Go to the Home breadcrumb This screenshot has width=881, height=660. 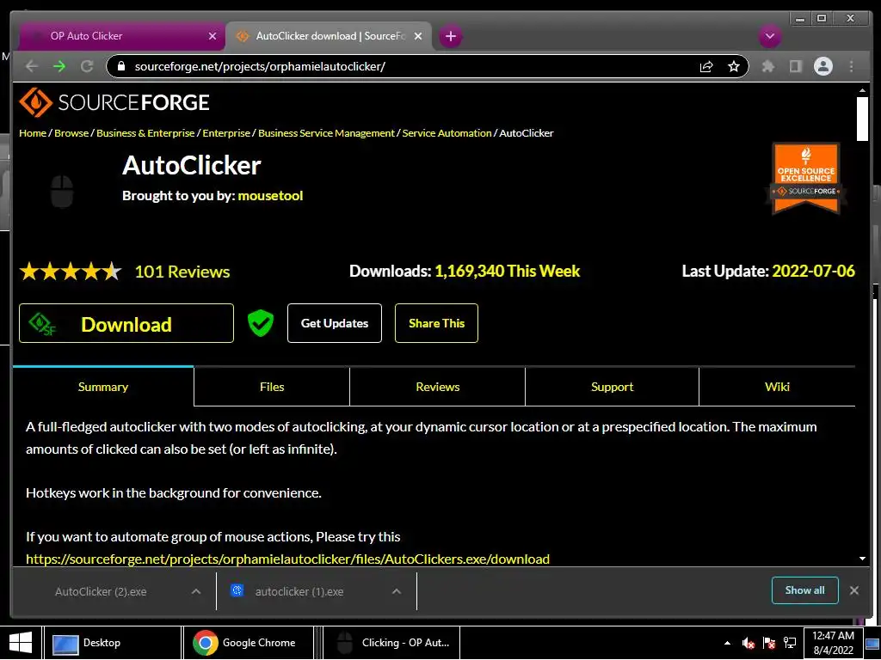[x=33, y=133]
